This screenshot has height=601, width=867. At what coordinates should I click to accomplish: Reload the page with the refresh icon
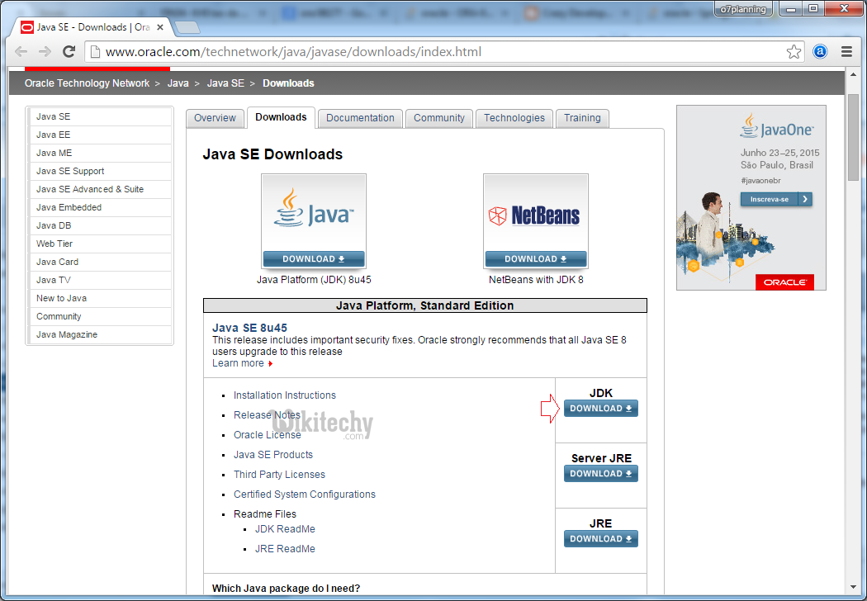tap(69, 51)
